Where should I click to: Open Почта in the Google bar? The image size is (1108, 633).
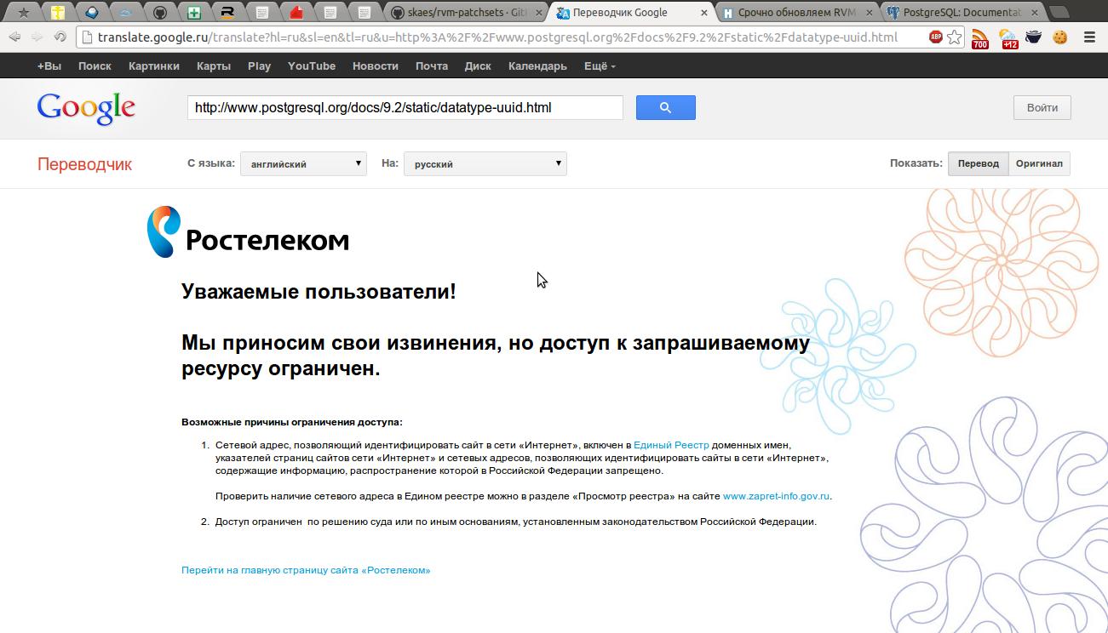(432, 66)
